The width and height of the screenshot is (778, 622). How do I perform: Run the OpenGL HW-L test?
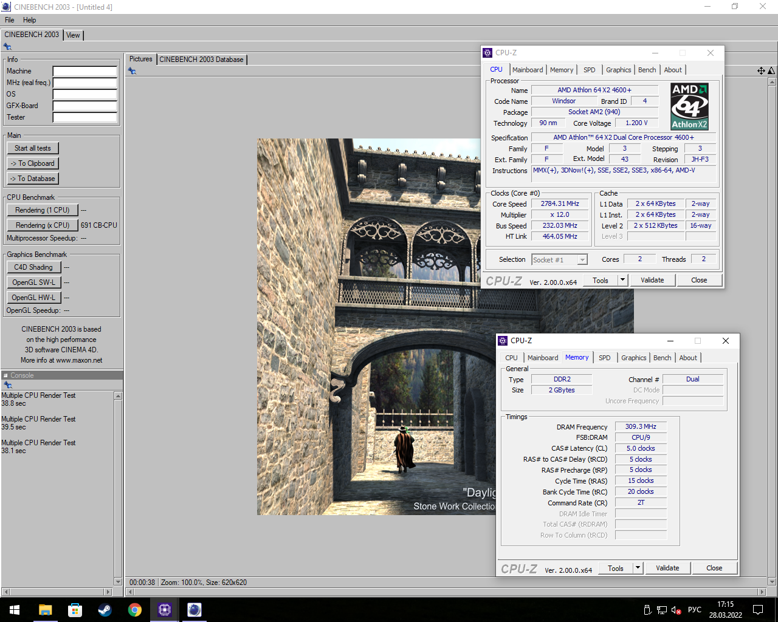pos(33,298)
